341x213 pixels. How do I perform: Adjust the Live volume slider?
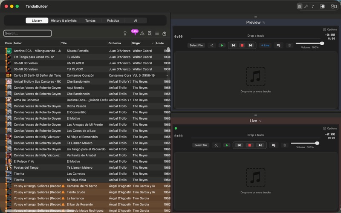click(x=305, y=143)
